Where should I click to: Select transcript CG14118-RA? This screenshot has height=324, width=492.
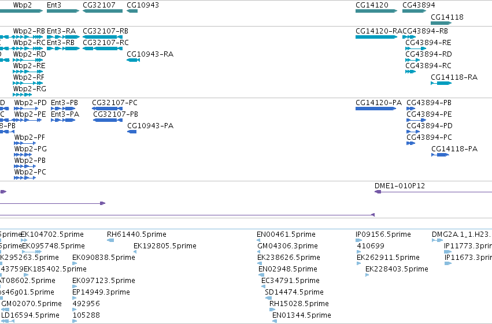tap(441, 83)
